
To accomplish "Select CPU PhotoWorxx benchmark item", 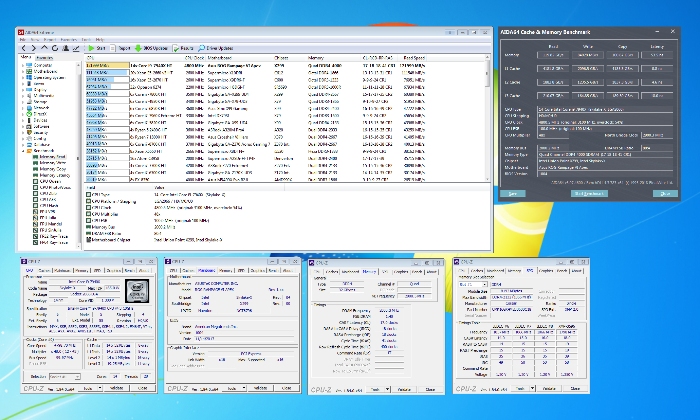I will click(55, 187).
